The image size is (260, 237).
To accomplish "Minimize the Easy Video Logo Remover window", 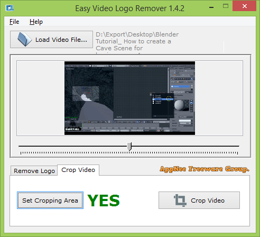I will pyautogui.click(x=211, y=7).
